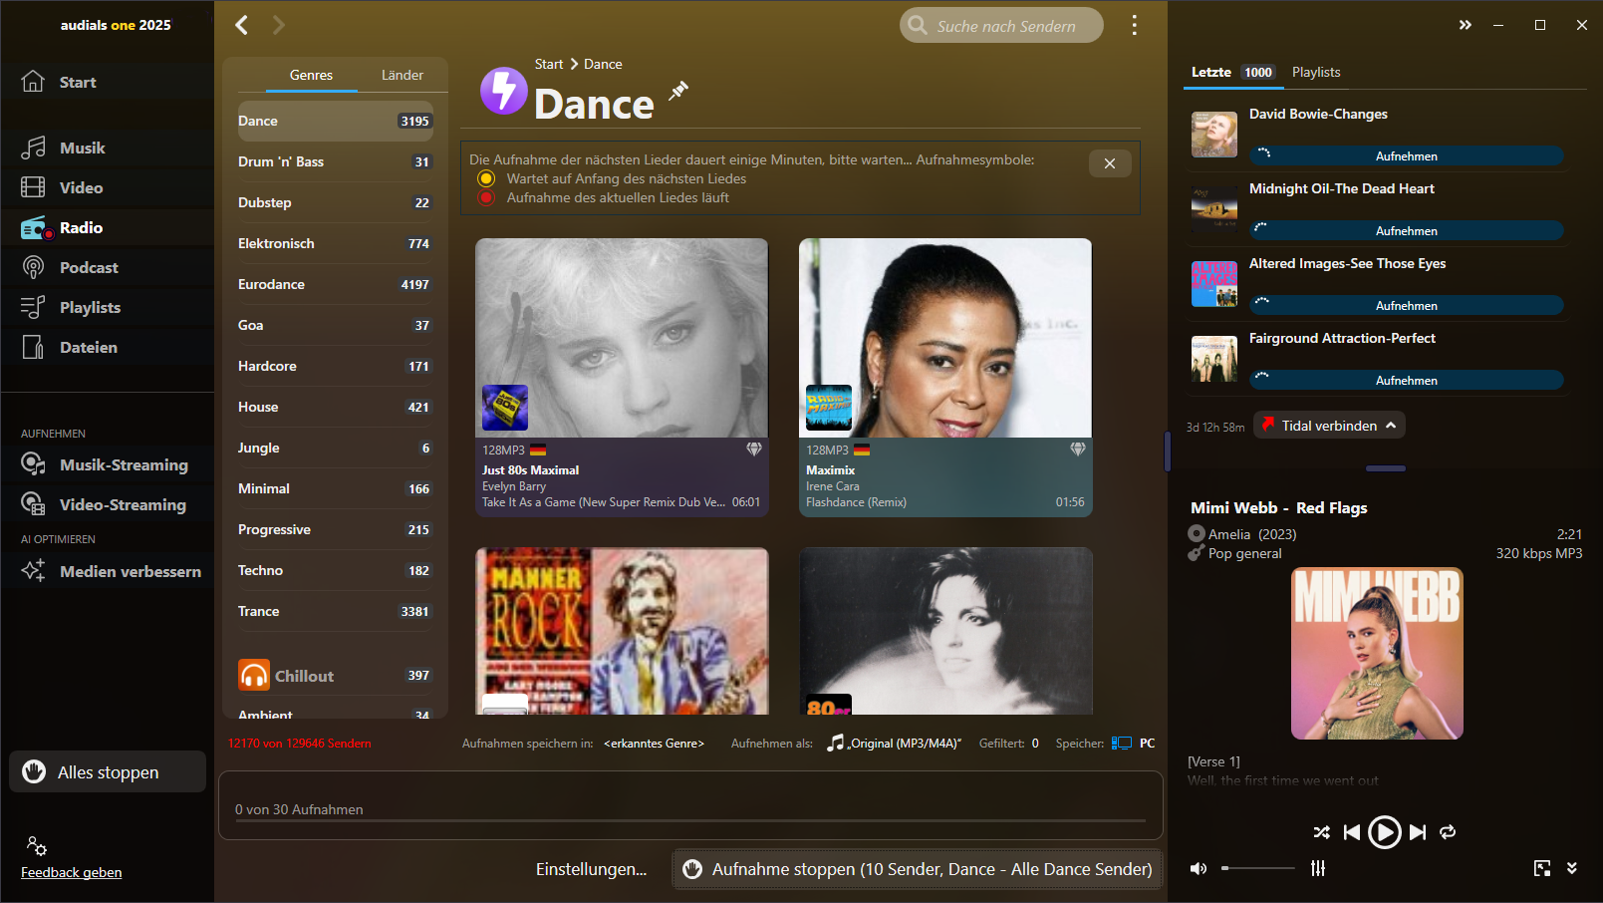This screenshot has height=903, width=1603.
Task: Open the three-dot options menu
Action: tap(1134, 25)
